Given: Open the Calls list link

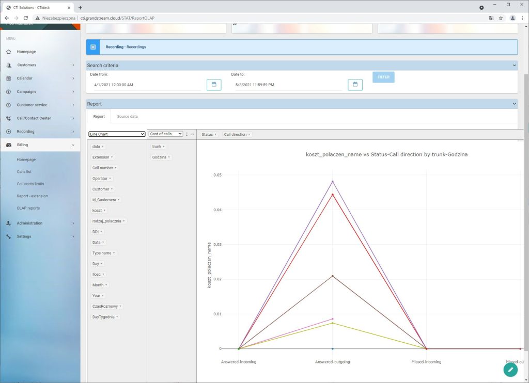Looking at the screenshot, I should [x=24, y=171].
